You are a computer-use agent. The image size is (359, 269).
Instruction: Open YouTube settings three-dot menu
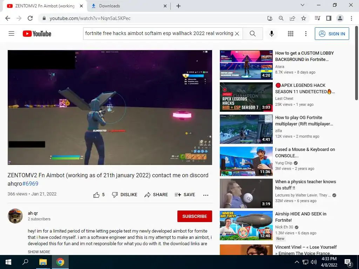306,34
